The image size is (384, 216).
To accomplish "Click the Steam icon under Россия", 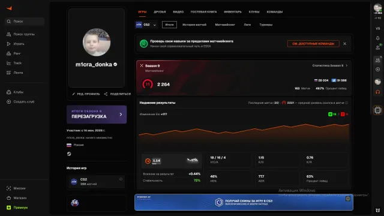I will coord(69,154).
